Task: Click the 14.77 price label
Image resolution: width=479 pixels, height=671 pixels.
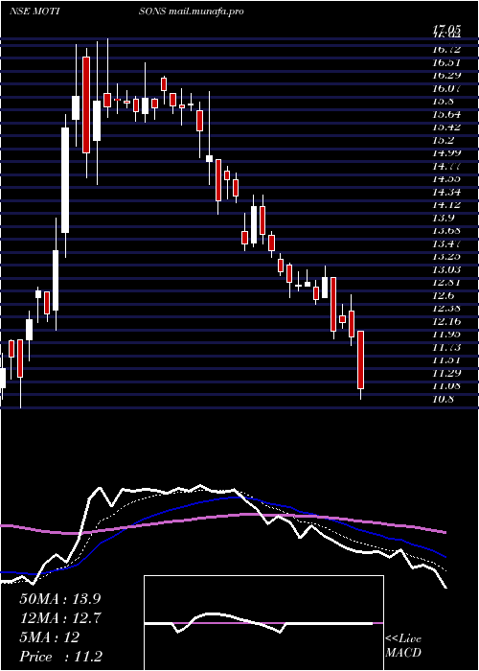Action: point(446,166)
